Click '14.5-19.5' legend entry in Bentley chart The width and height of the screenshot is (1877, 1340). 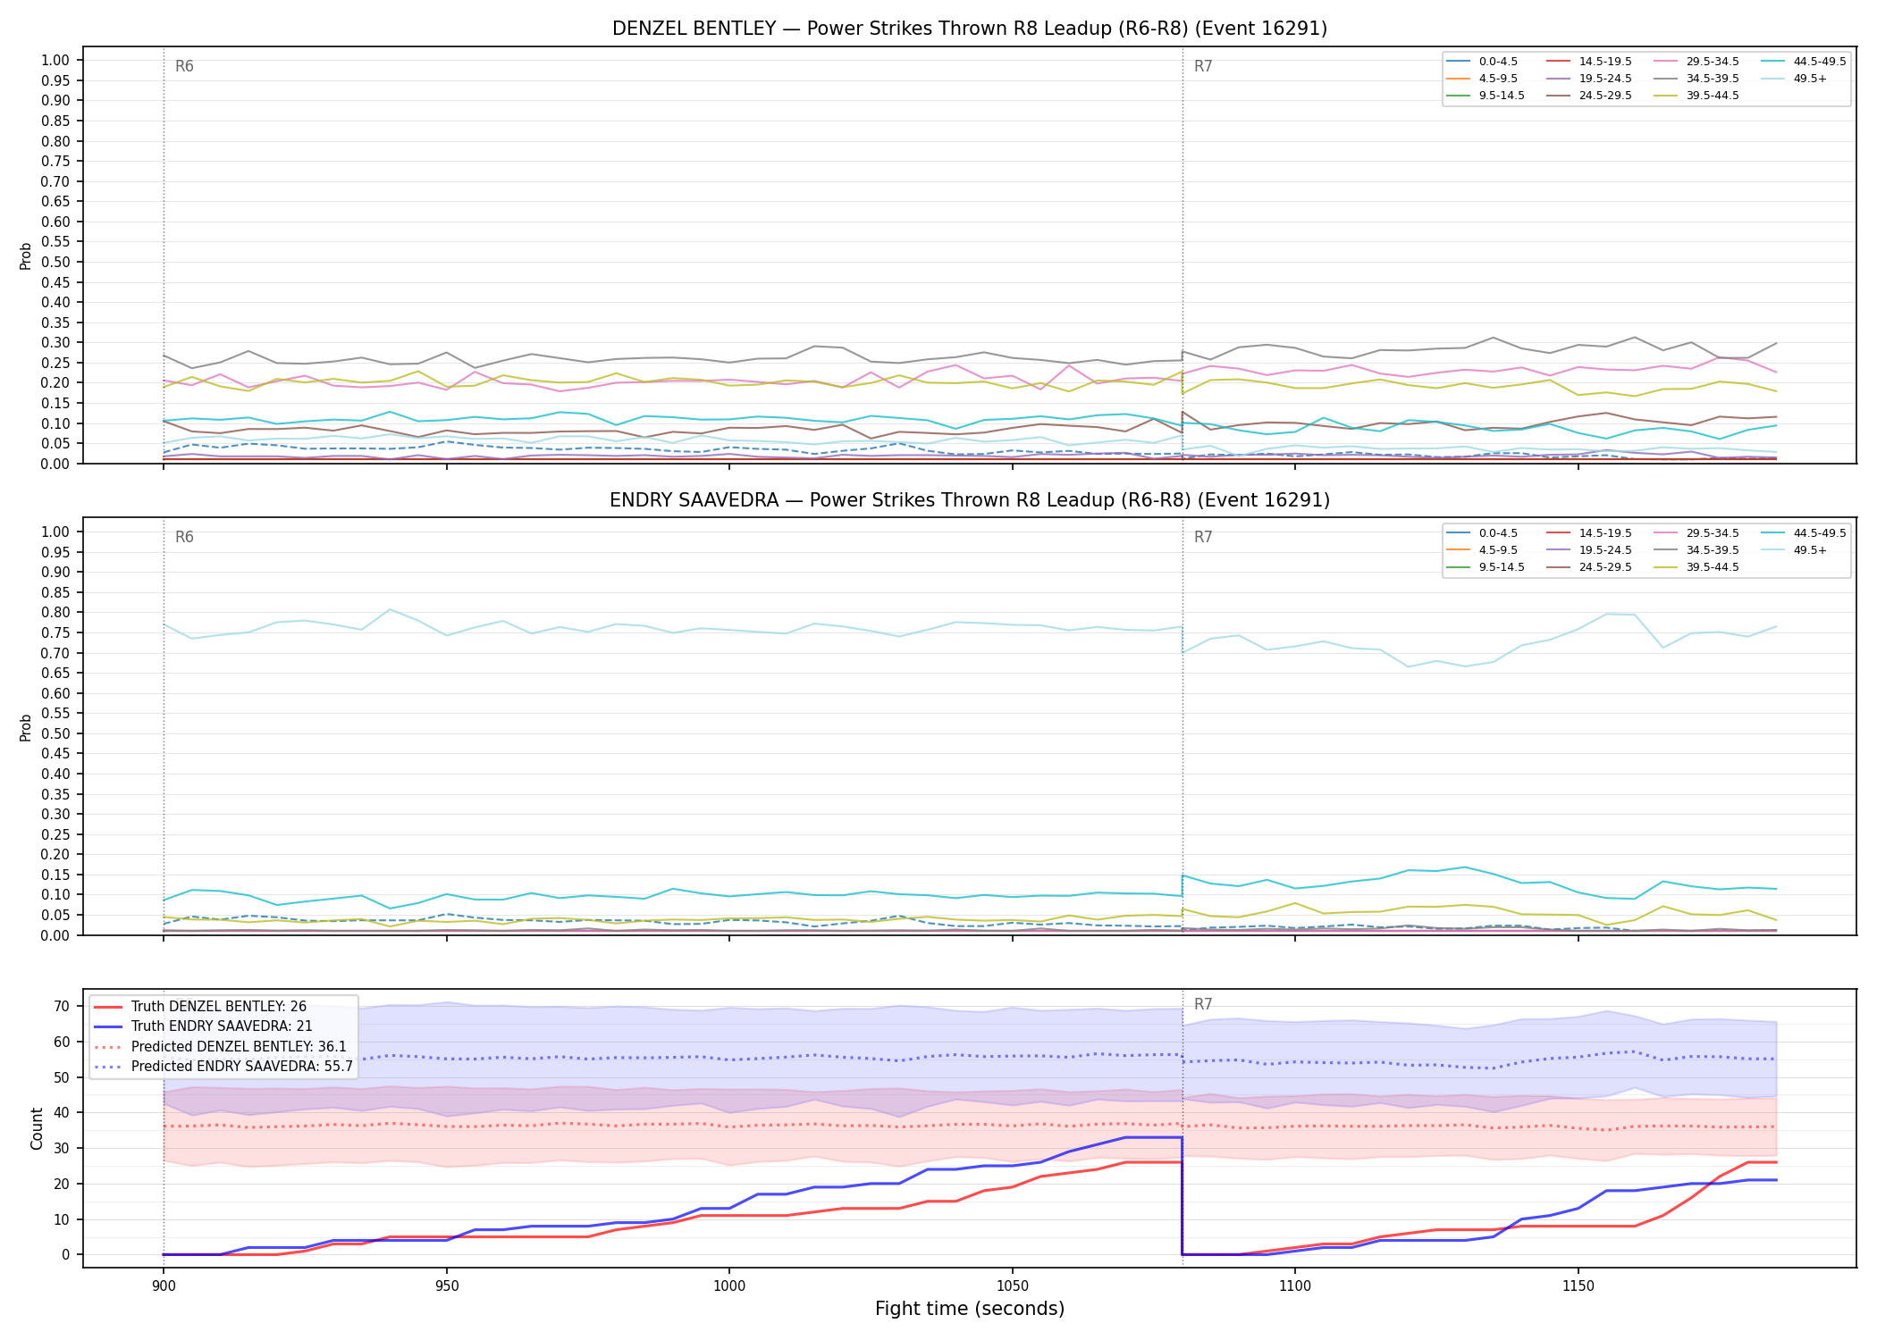point(1589,62)
